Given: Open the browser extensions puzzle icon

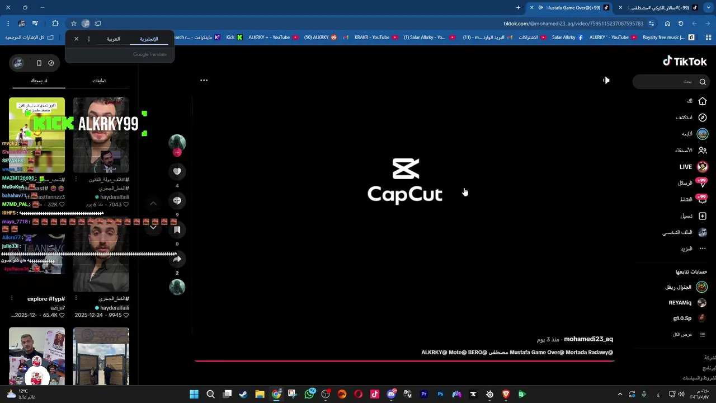Looking at the screenshot, I should pos(55,24).
